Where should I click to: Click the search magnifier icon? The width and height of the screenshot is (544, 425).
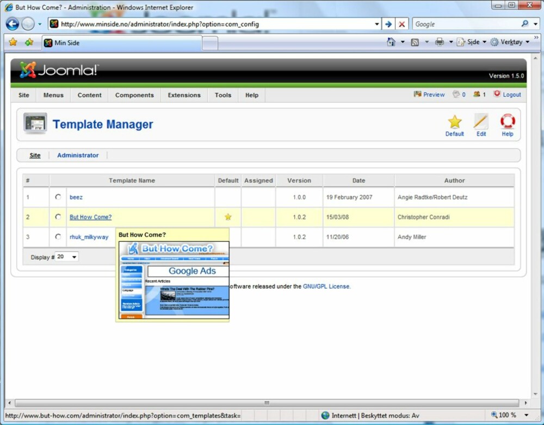(x=524, y=23)
